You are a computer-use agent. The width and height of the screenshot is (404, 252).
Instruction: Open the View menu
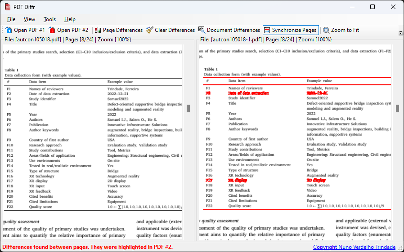pyautogui.click(x=29, y=19)
